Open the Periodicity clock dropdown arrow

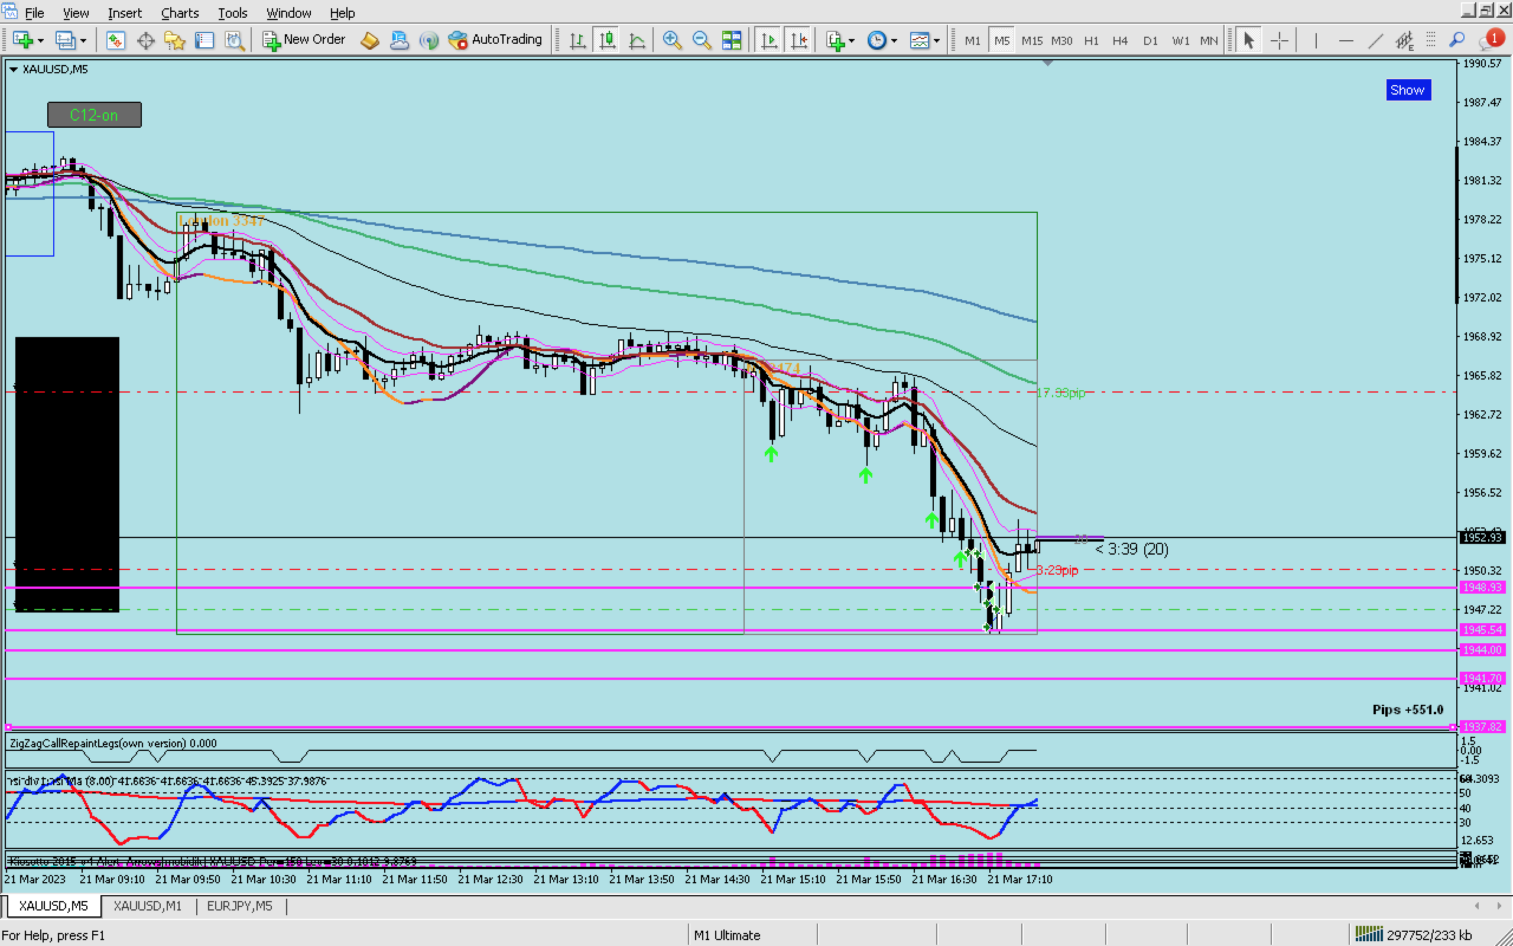click(895, 41)
